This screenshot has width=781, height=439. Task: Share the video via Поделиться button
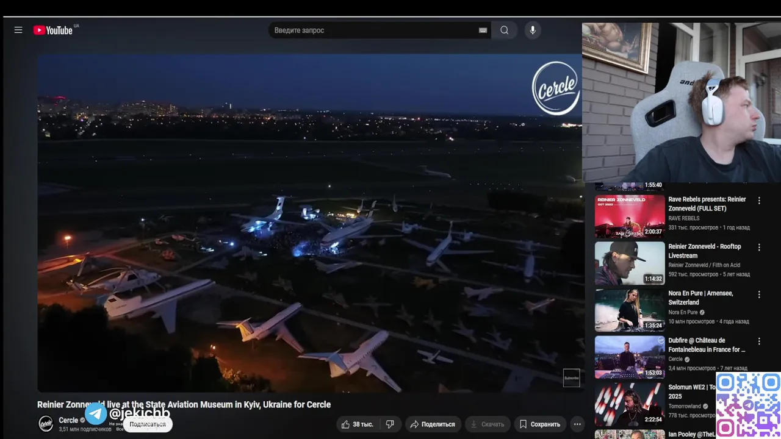tap(433, 424)
